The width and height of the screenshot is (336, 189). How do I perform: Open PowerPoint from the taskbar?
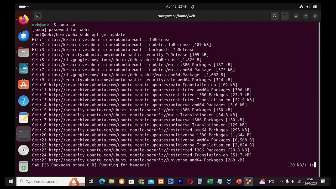click(x=239, y=181)
